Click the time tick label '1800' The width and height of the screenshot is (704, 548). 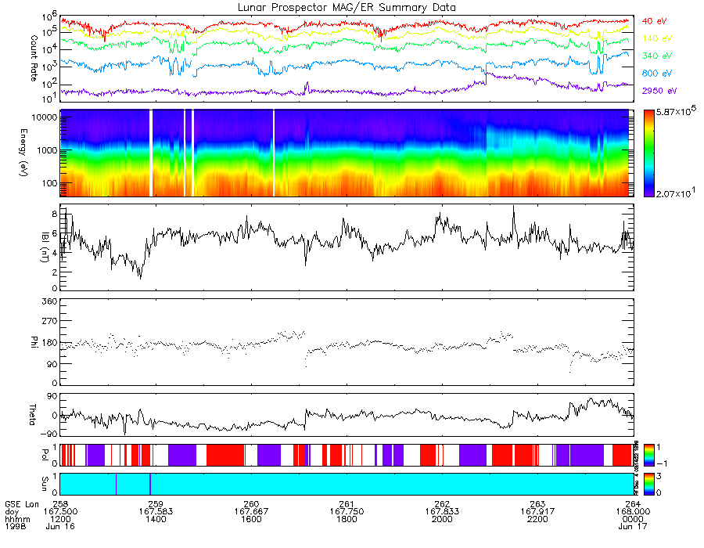pyautogui.click(x=347, y=519)
